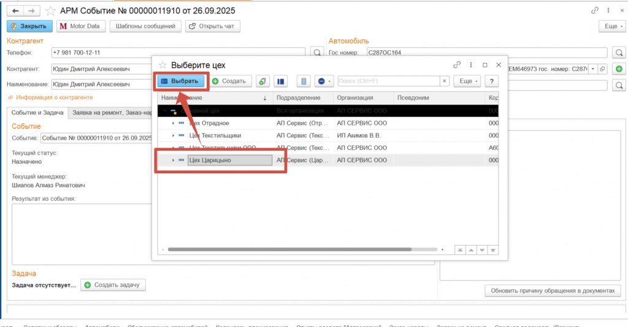Clear search with the X button

445,81
